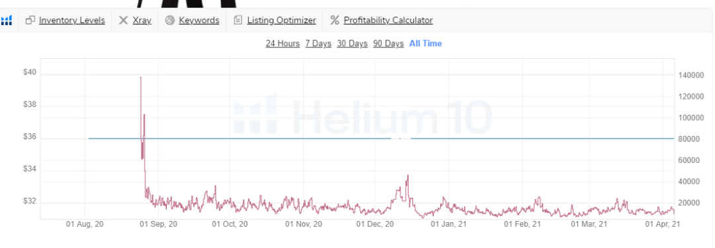Click the Xray X icon

click(x=123, y=20)
